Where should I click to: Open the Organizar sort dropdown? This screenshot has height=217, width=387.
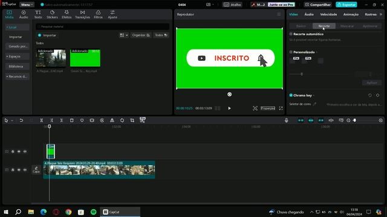click(x=141, y=35)
